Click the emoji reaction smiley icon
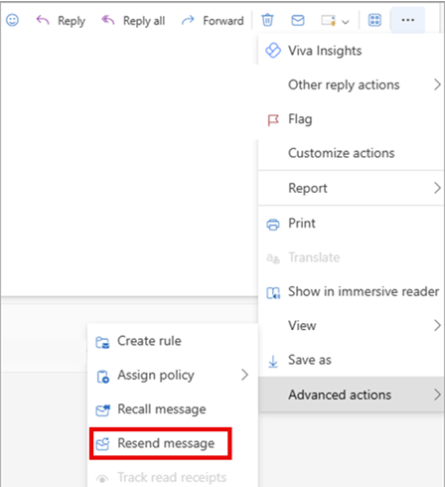 [x=13, y=20]
